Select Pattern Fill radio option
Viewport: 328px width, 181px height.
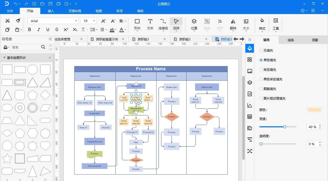point(261,89)
